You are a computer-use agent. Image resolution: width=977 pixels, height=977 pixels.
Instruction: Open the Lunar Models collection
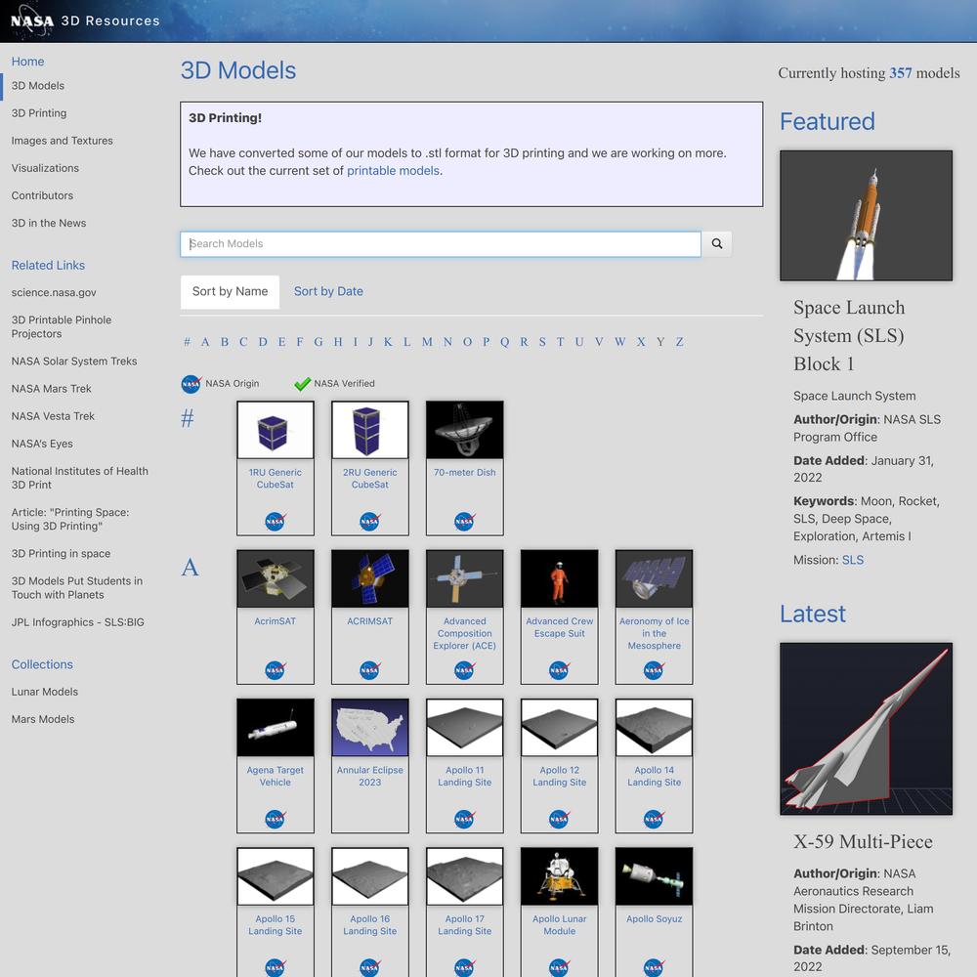(44, 692)
